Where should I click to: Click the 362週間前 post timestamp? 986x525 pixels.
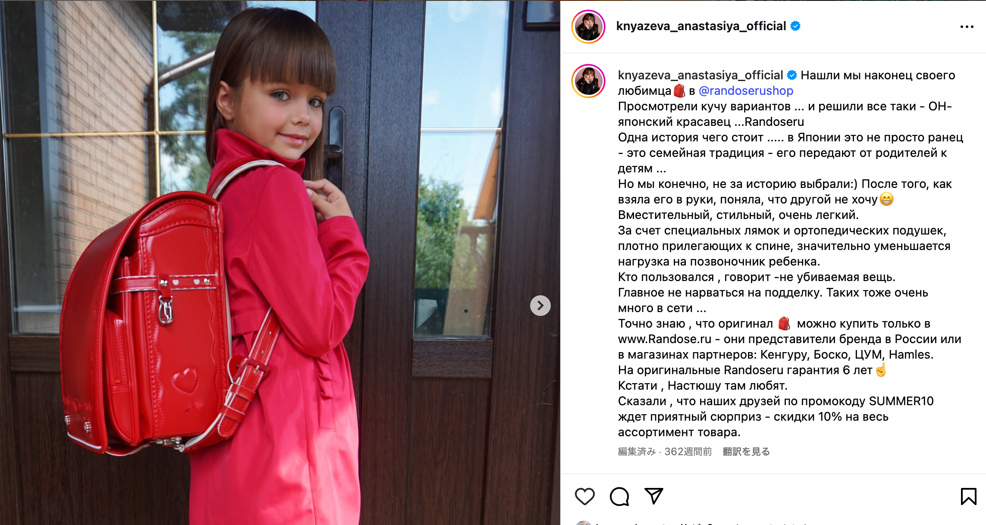click(x=688, y=451)
